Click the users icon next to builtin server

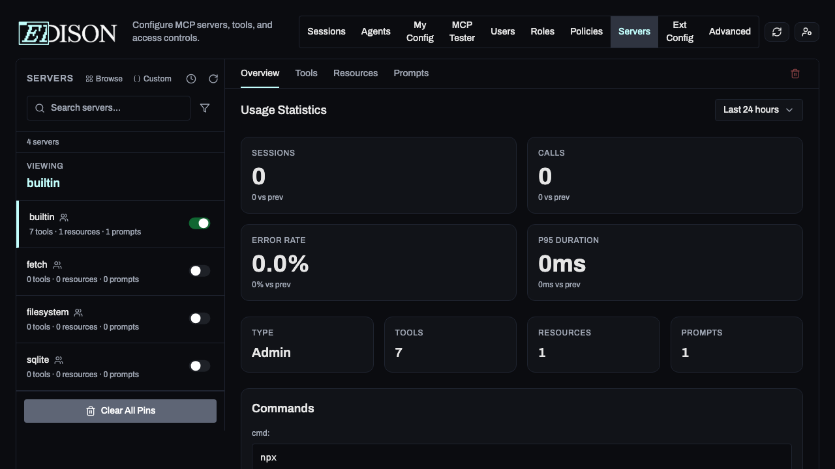coord(64,217)
